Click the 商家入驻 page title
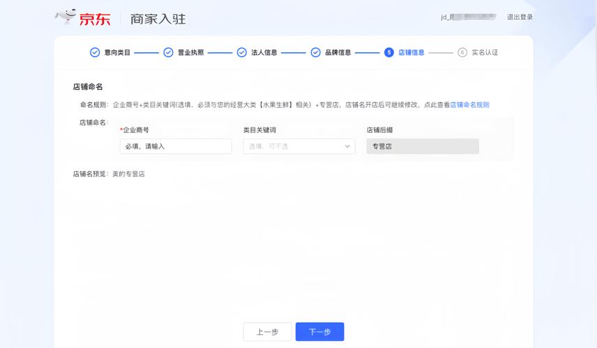Image resolution: width=597 pixels, height=348 pixels. click(x=158, y=19)
